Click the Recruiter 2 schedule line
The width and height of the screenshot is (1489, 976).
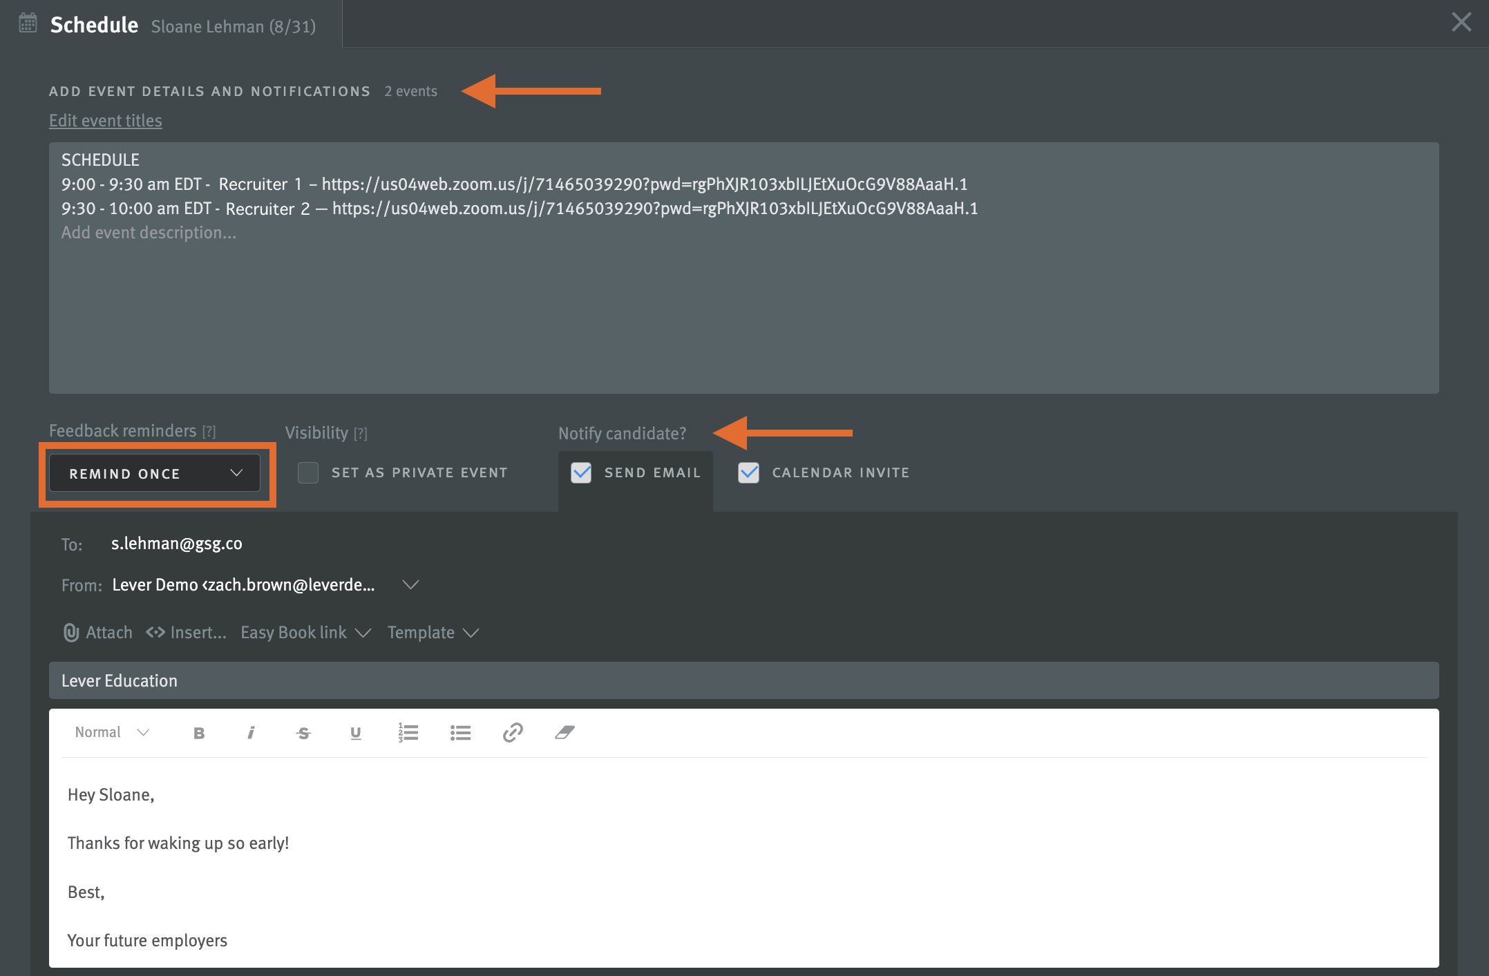coord(520,209)
